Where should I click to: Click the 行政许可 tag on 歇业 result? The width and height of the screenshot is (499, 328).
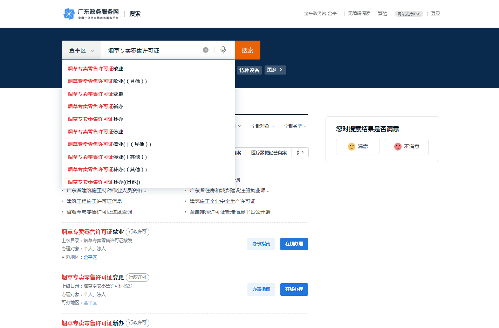(x=137, y=232)
